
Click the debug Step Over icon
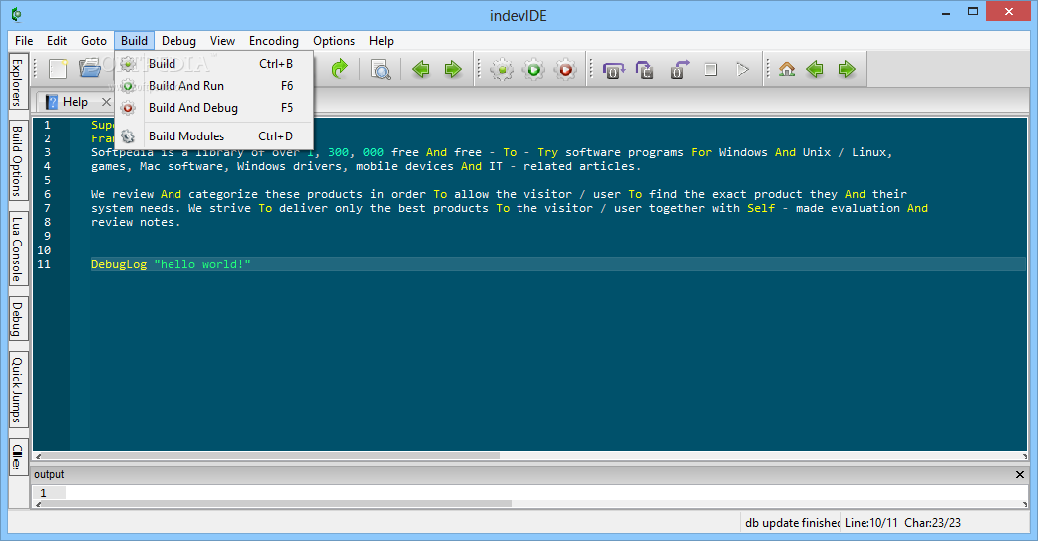tap(613, 70)
